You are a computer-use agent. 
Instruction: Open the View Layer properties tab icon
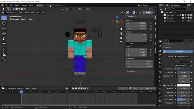160,59
